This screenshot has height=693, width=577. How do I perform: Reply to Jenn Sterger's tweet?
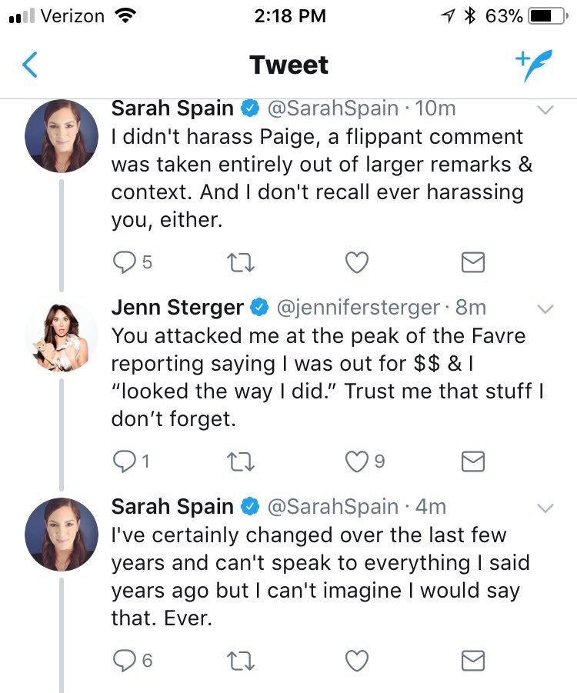coord(124,461)
